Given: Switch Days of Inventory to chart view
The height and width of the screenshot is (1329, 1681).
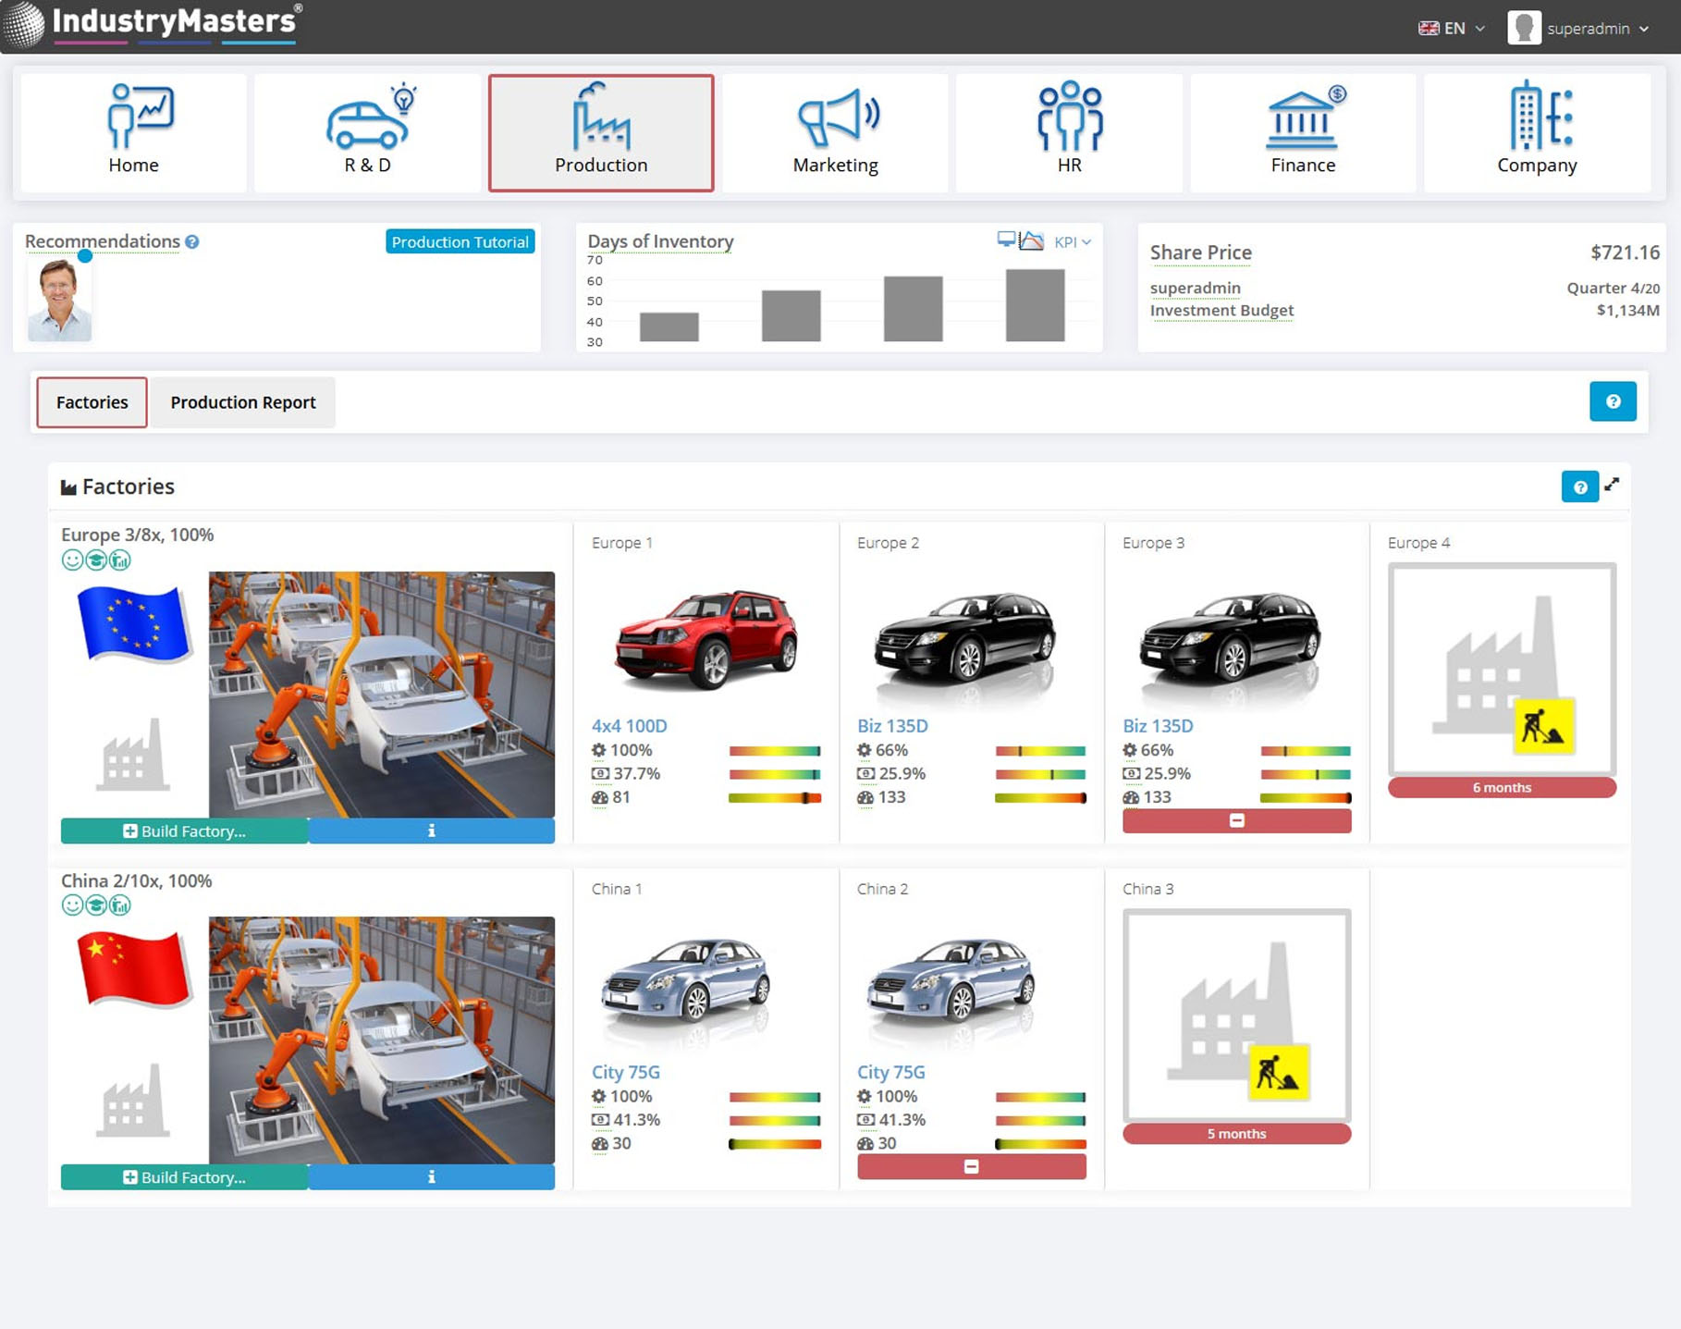Looking at the screenshot, I should tap(1031, 241).
